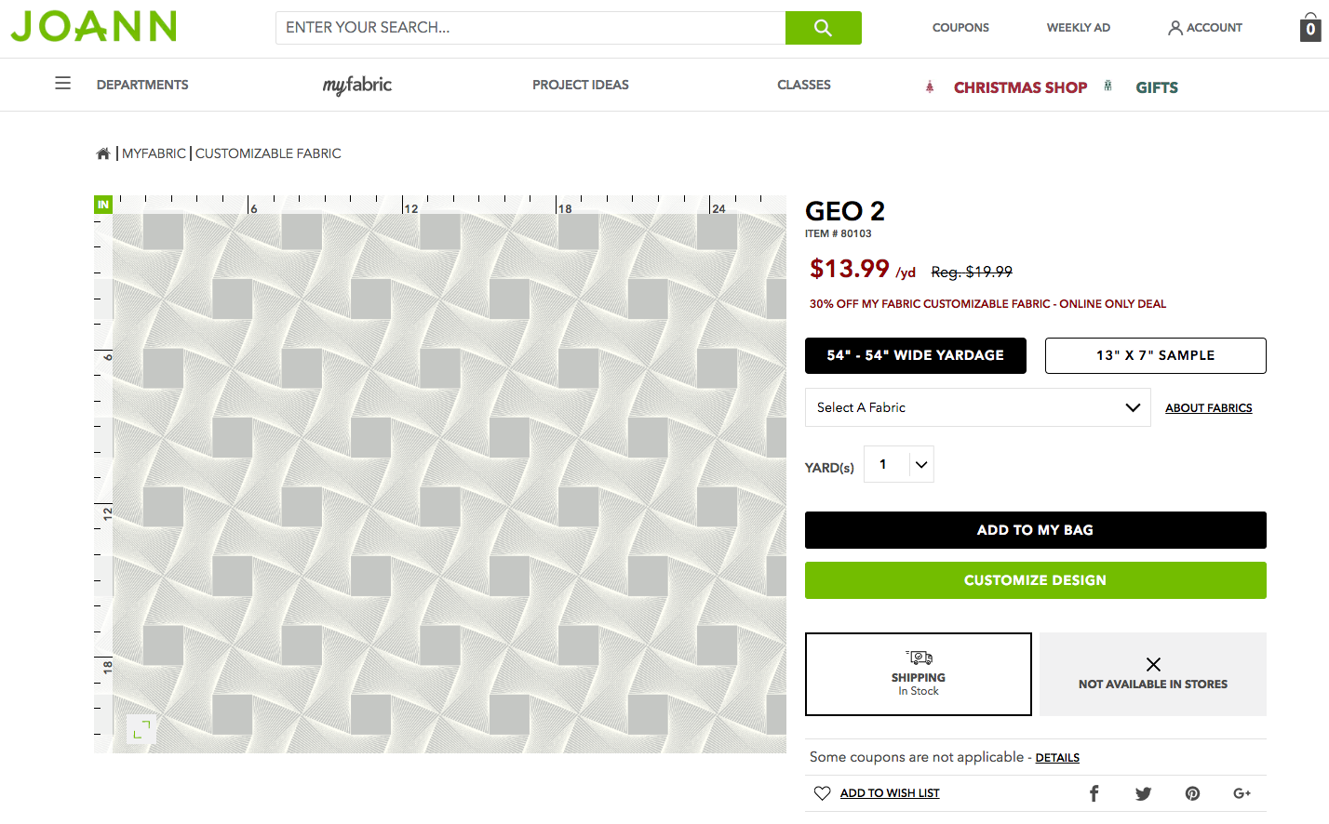Open the hamburger departments menu icon
Image resolution: width=1329 pixels, height=824 pixels.
[x=63, y=84]
